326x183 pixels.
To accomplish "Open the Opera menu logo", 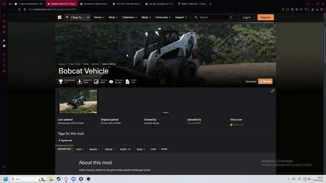I will (x=4, y=4).
